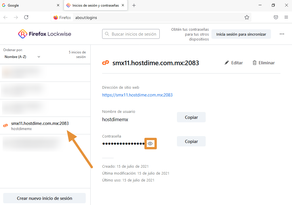This screenshot has width=292, height=205.
Task: Copy the username hostdimemx
Action: 191,117
